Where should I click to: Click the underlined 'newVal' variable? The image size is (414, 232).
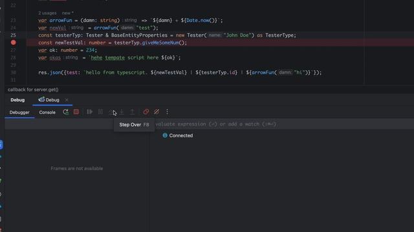(x=58, y=28)
